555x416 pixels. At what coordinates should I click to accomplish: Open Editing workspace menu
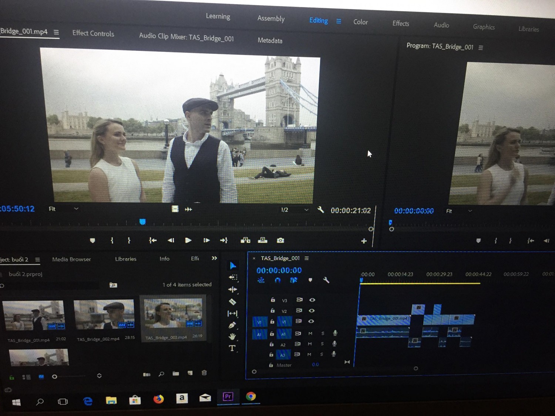(x=339, y=21)
